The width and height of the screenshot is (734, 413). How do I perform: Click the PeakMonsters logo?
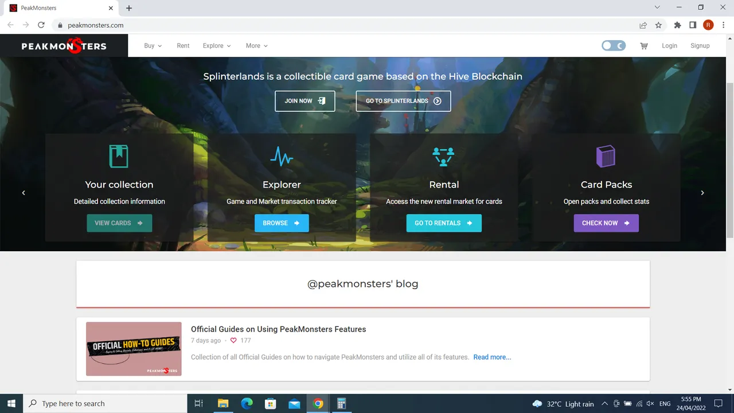tap(64, 46)
